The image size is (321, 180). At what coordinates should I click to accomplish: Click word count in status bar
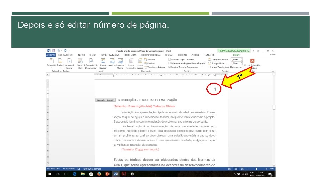69,169
